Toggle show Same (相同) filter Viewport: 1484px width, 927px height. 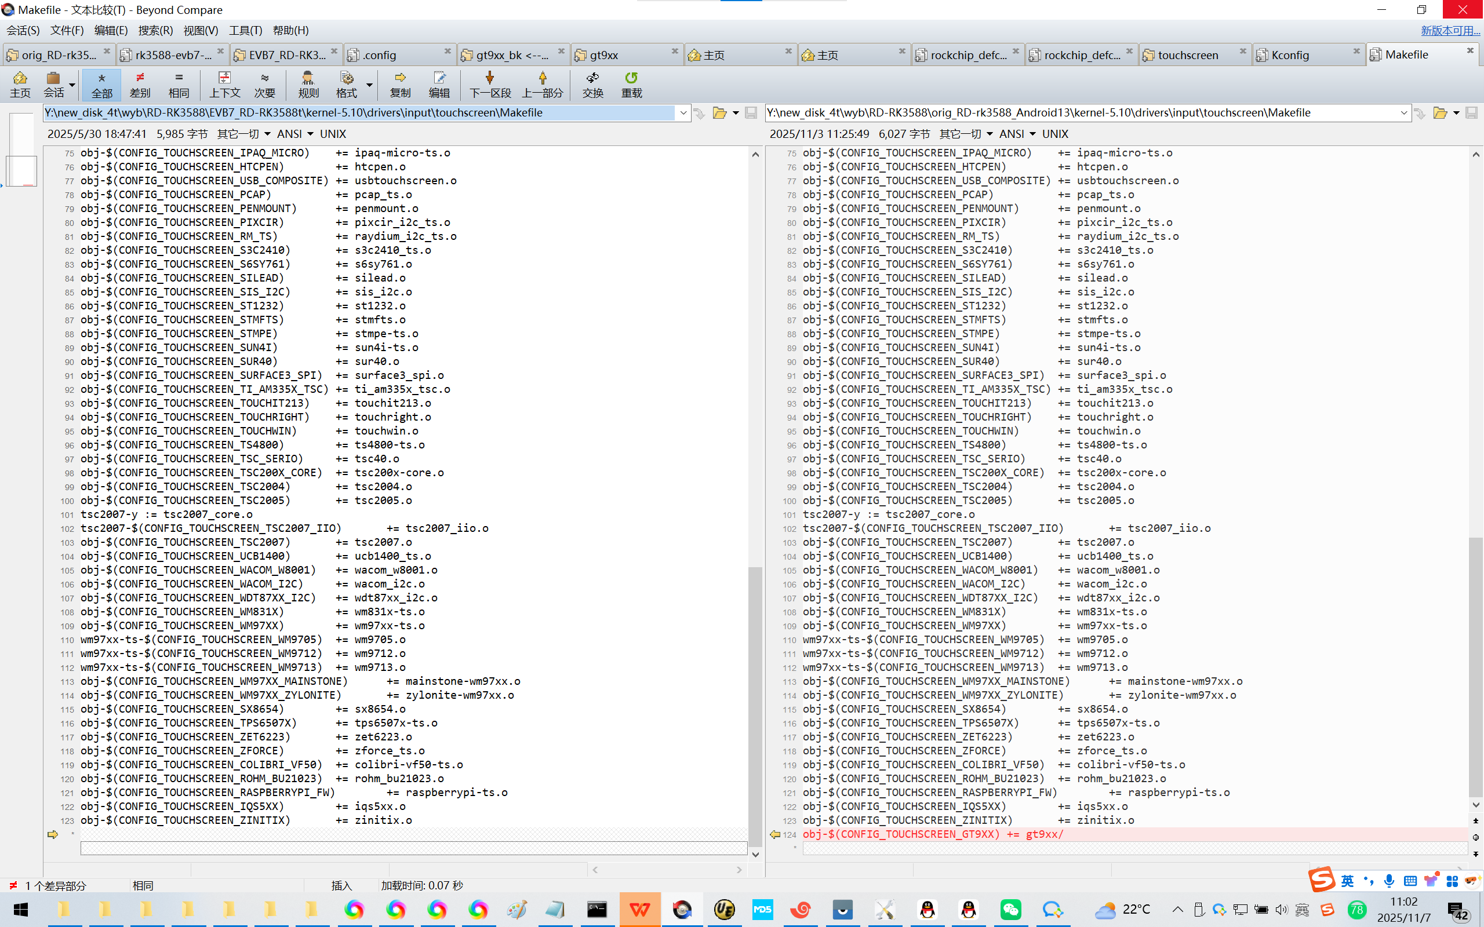[x=179, y=84]
